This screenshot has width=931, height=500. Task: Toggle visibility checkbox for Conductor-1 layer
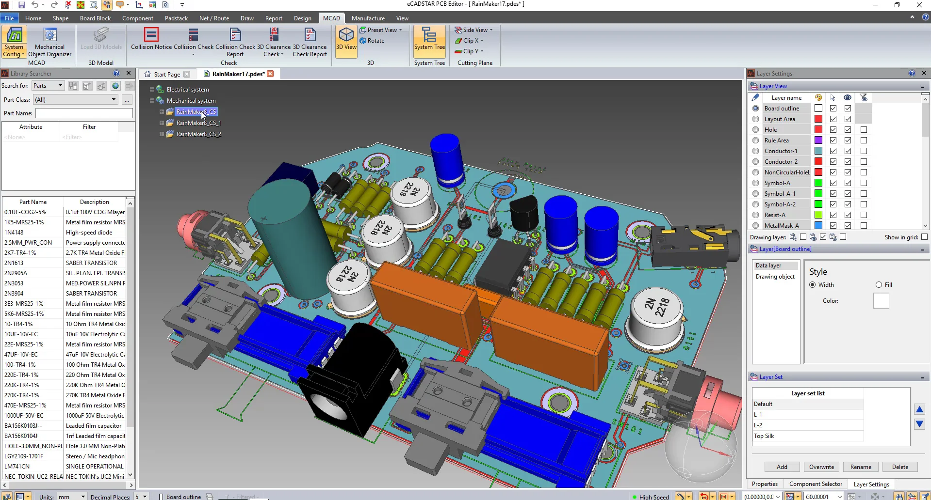click(848, 151)
